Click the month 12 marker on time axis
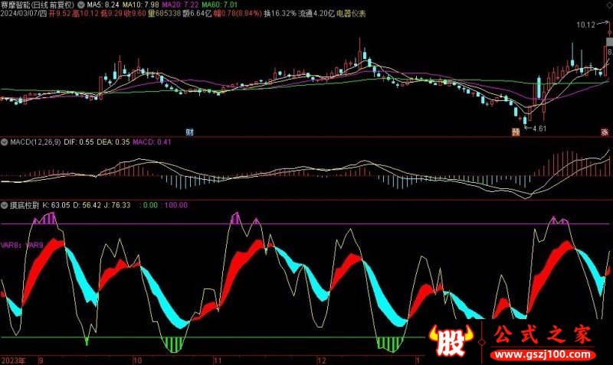 pyautogui.click(x=321, y=360)
